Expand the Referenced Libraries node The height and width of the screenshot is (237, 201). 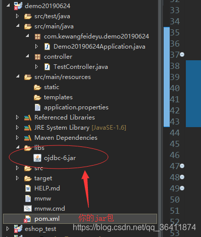pyautogui.click(x=17, y=117)
